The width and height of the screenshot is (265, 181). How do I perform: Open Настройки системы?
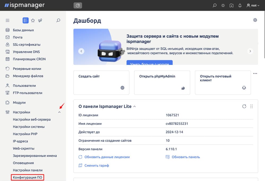click(x=29, y=127)
